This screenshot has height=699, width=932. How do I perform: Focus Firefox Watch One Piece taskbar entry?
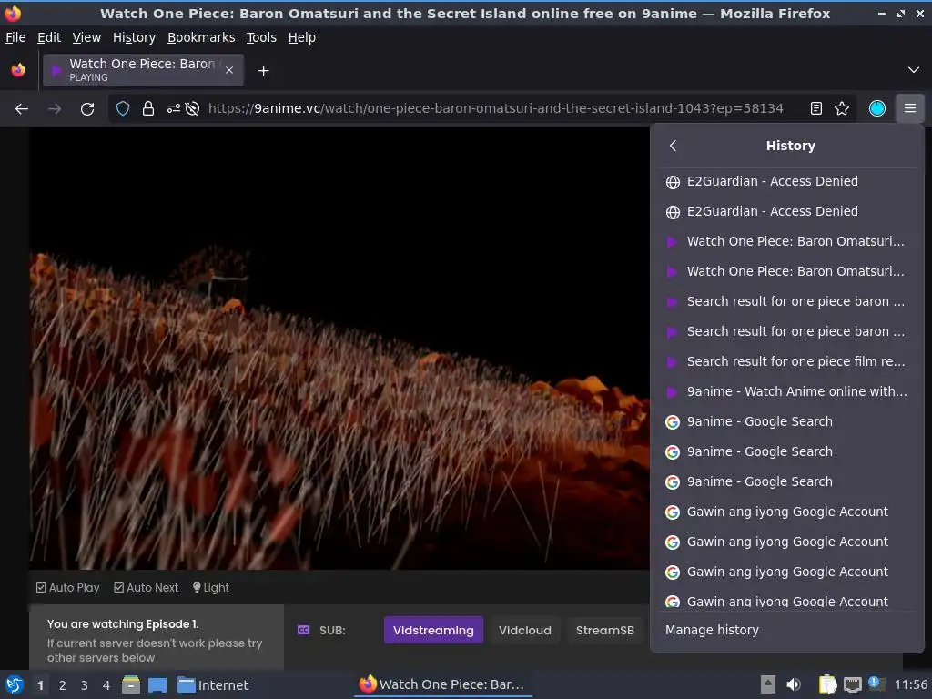[442, 684]
